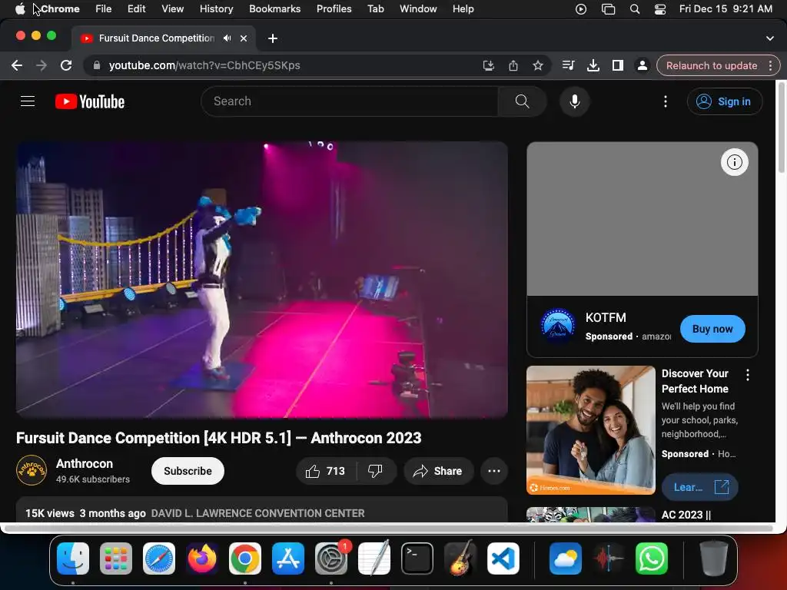Start voice search with microphone icon
Image resolution: width=787 pixels, height=590 pixels.
[574, 101]
